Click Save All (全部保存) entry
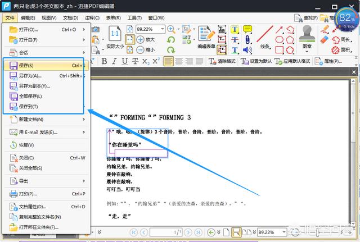Screen dimensions: 360x242 pyautogui.click(x=46, y=97)
